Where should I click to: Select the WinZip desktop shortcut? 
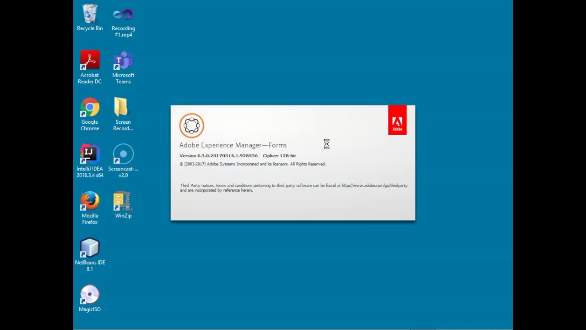123,204
